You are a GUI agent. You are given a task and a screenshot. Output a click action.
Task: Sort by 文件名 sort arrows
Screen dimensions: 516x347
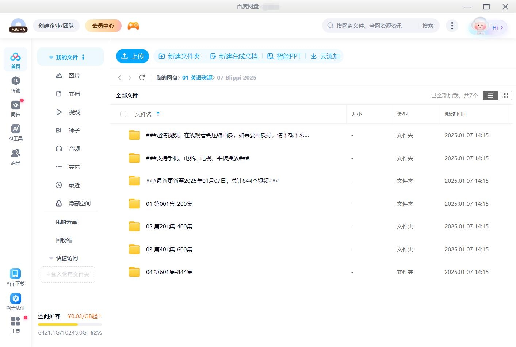(158, 114)
